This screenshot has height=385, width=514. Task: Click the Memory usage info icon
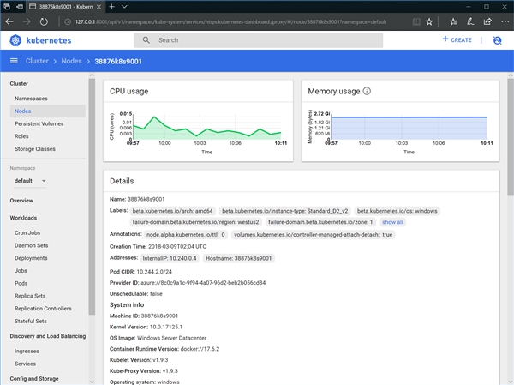click(x=368, y=92)
